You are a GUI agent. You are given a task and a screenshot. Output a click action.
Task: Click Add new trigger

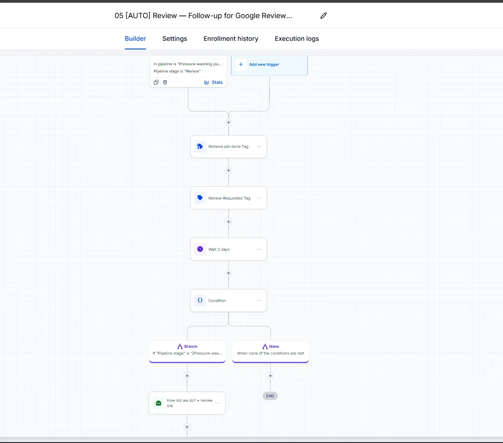click(269, 64)
